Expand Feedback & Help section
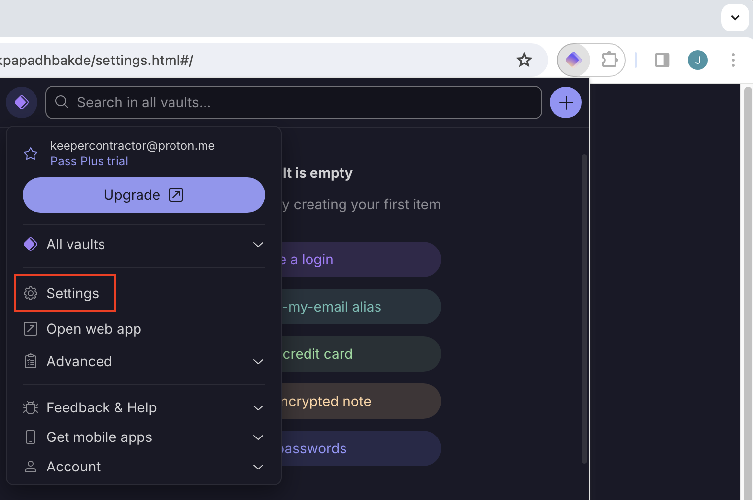 (144, 407)
